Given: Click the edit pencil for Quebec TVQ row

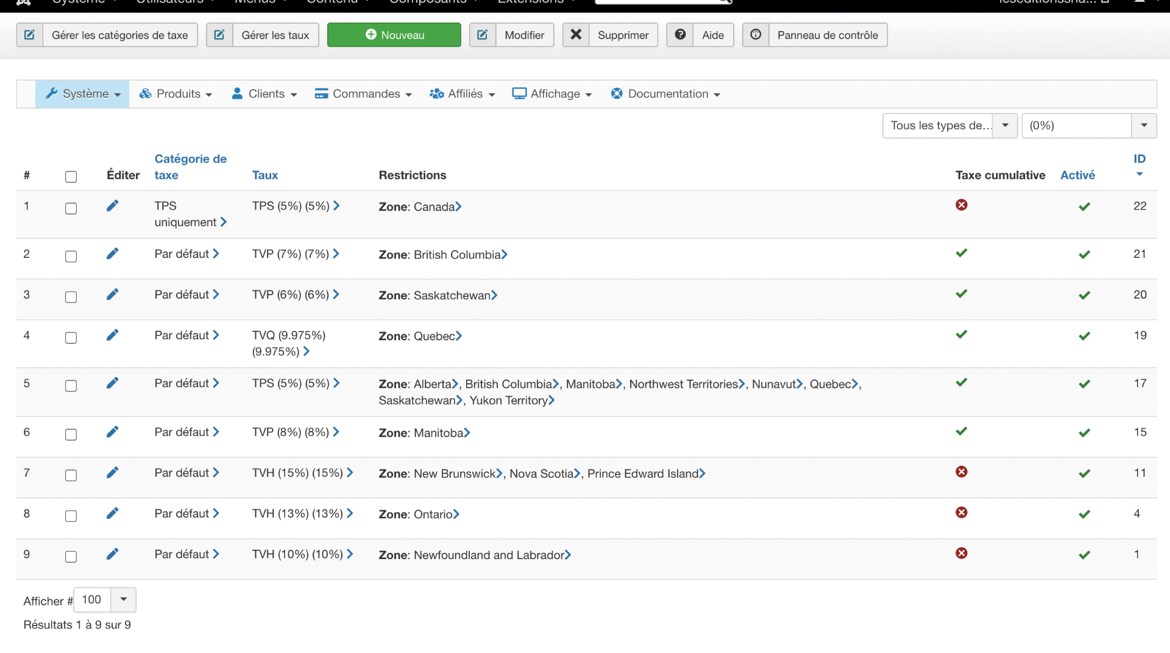Looking at the screenshot, I should (x=112, y=335).
